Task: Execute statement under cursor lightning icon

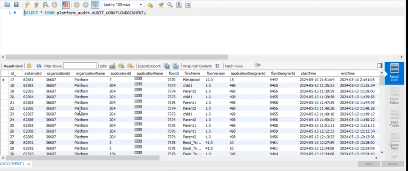Action: tap(37, 5)
